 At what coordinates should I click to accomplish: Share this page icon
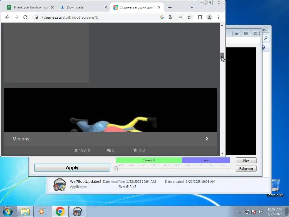[180, 17]
